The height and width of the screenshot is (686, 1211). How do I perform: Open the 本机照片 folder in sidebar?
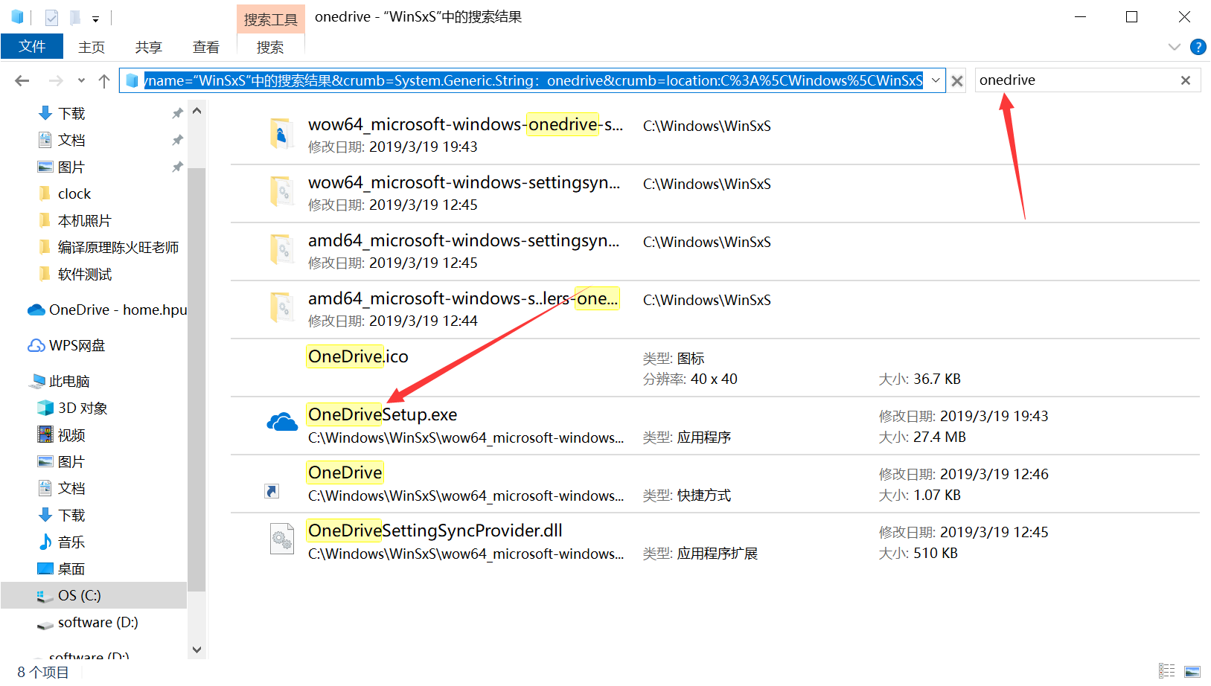(x=84, y=220)
